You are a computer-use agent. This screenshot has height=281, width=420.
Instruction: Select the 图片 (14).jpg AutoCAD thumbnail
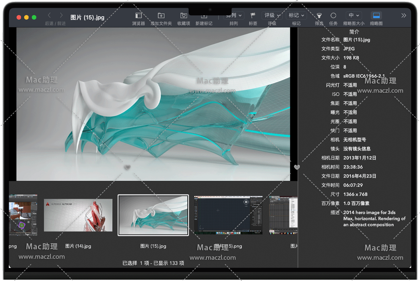pyautogui.click(x=78, y=215)
